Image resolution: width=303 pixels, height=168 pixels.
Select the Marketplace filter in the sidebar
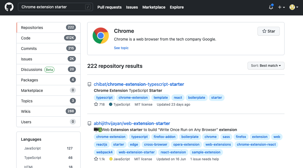coord(49,90)
